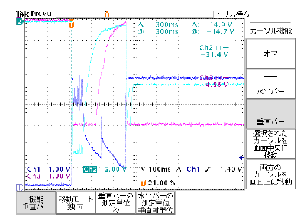Click 選択されたカーソルを画面中央に移動 button
This screenshot has width=304, height=220.
[x=270, y=144]
